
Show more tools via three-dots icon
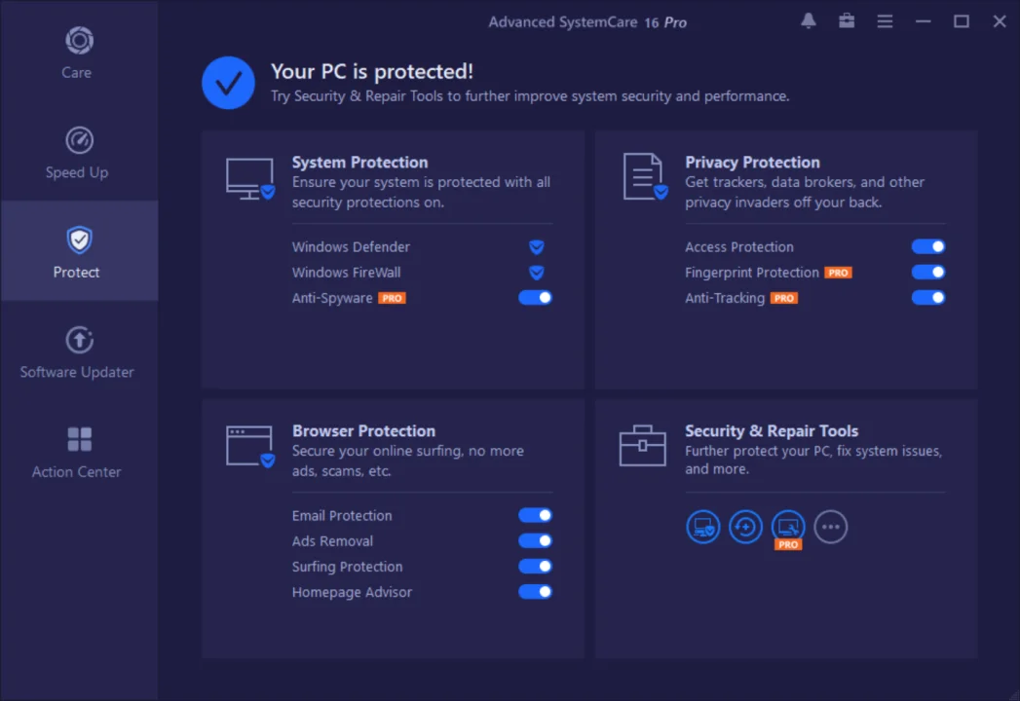pos(831,527)
